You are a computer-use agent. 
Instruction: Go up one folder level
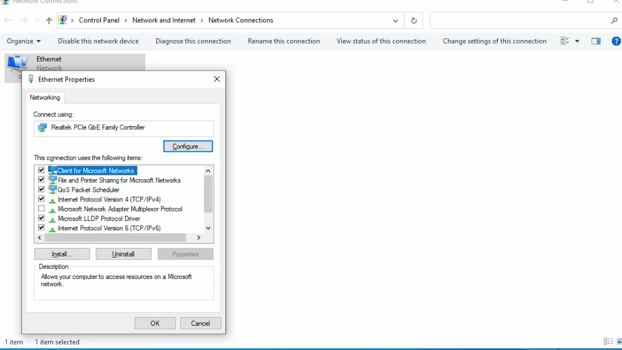(x=49, y=21)
